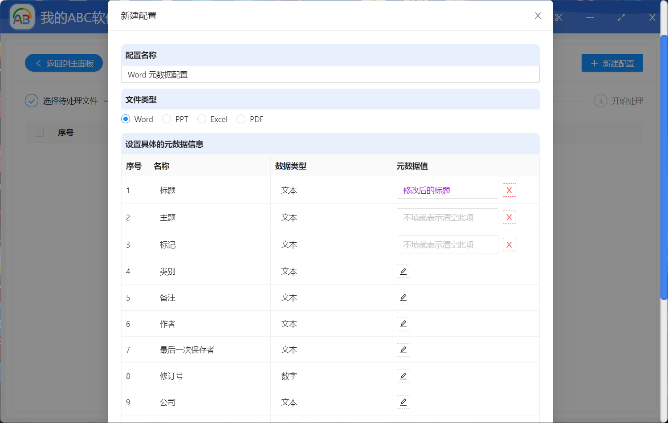Edit the 作者 metadata value
The width and height of the screenshot is (668, 423).
coord(403,324)
